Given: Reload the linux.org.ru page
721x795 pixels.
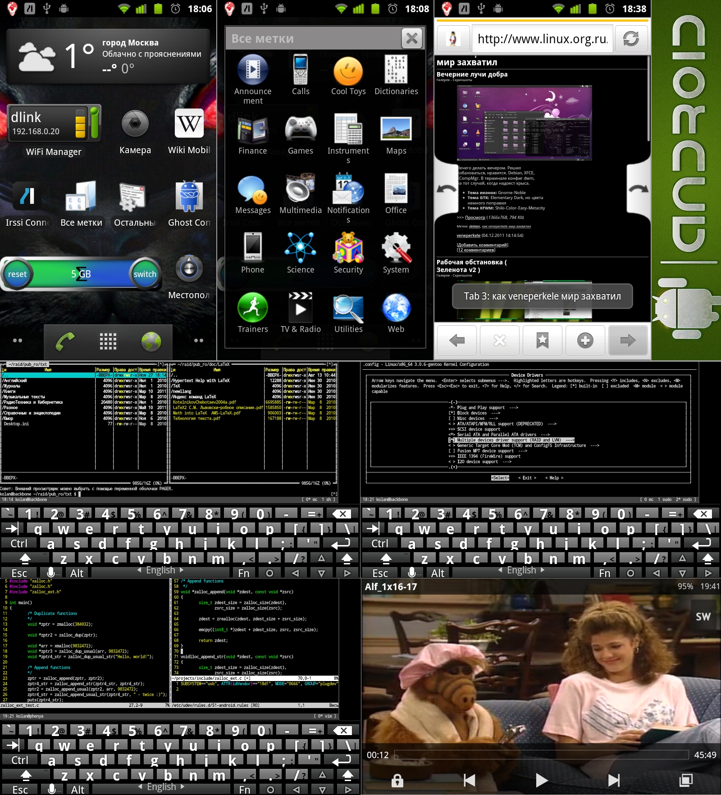Looking at the screenshot, I should pyautogui.click(x=631, y=39).
